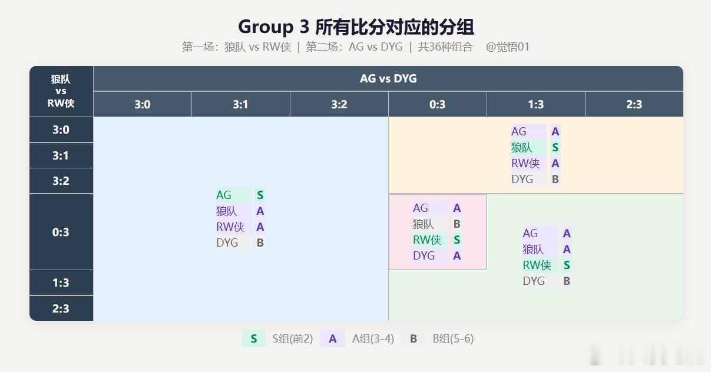The height and width of the screenshot is (372, 711).
Task: Select DYG's B badge in orange region
Action: [x=555, y=179]
